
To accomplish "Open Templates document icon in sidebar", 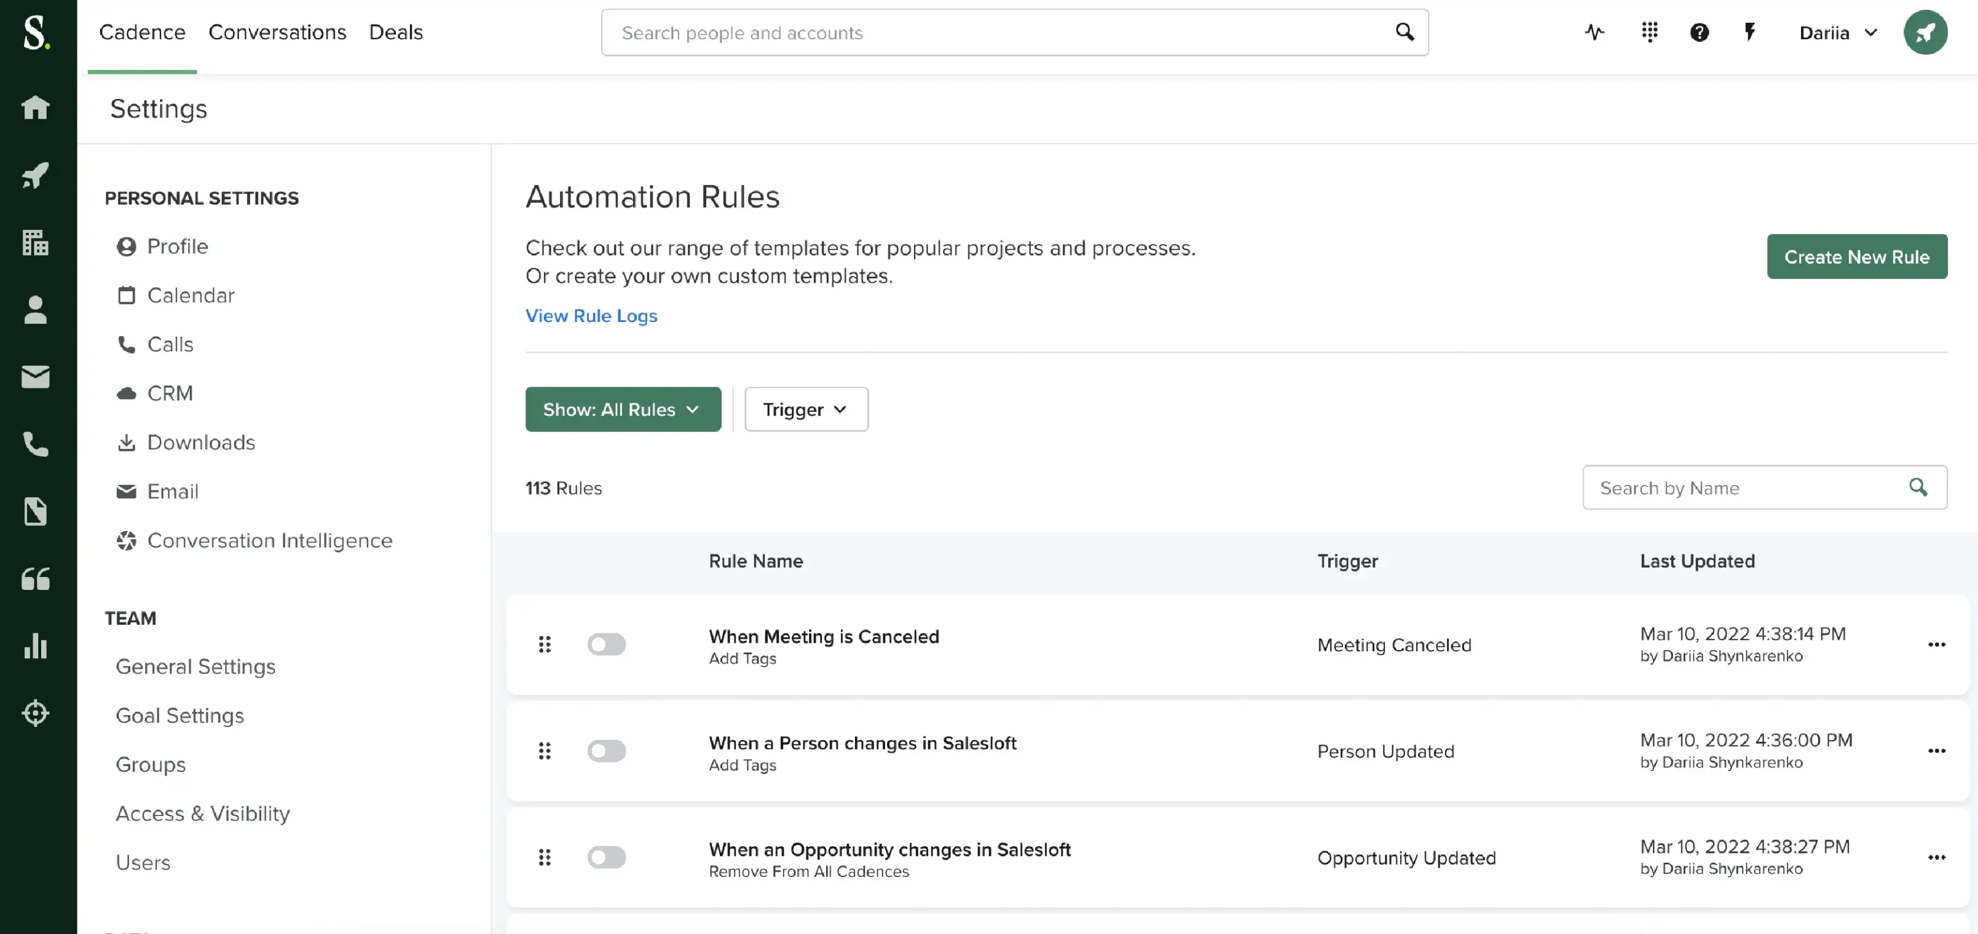I will pyautogui.click(x=35, y=511).
